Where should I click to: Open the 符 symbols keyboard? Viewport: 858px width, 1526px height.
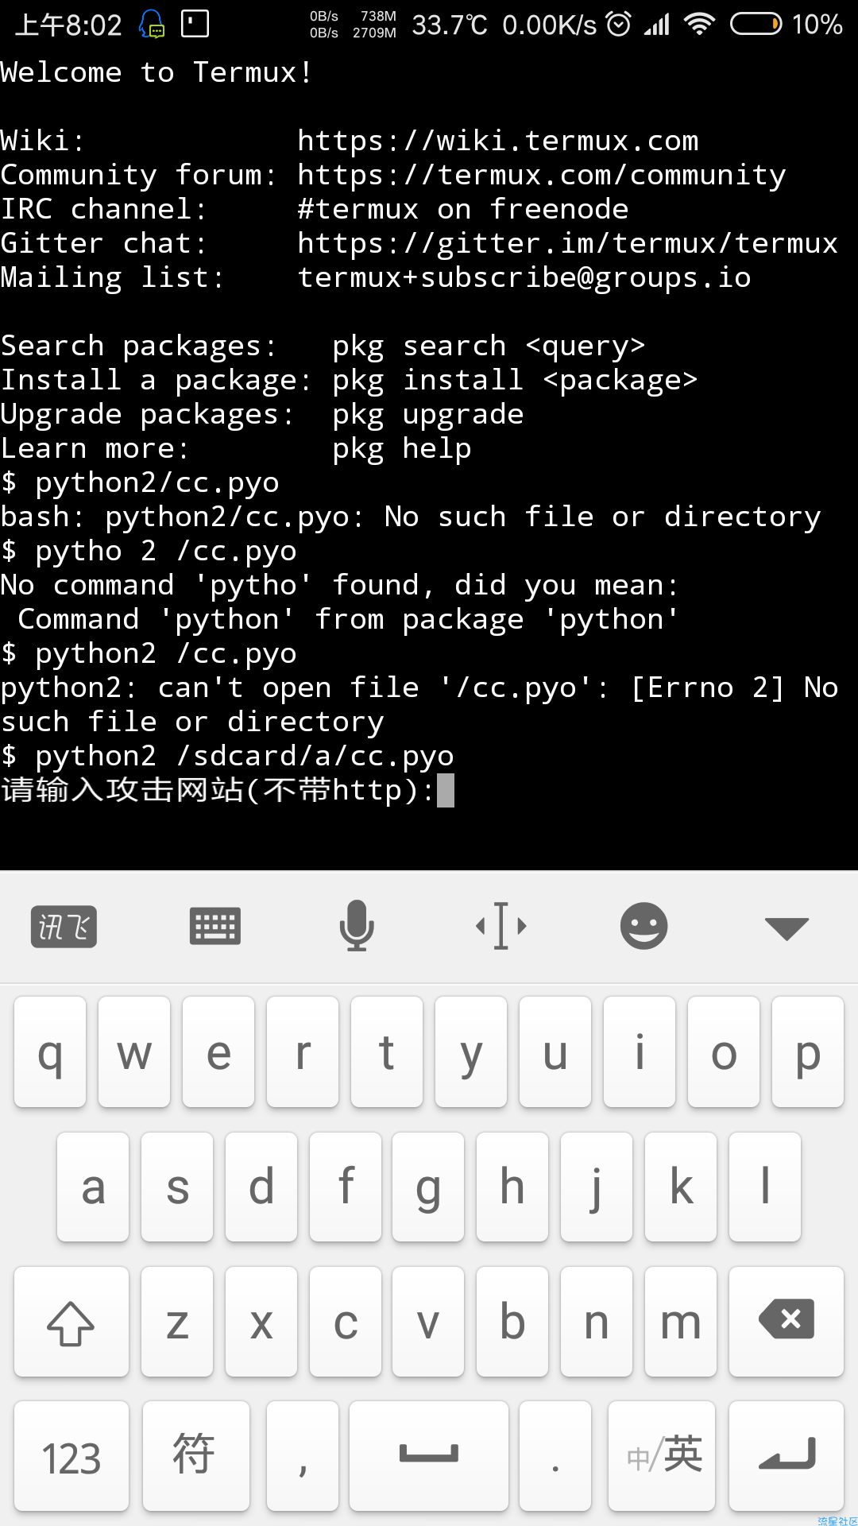coord(196,1456)
